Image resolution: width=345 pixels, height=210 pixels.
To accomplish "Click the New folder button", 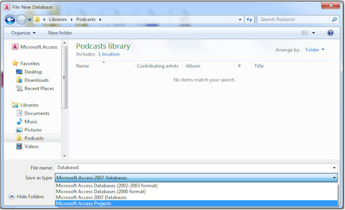I will [x=60, y=33].
